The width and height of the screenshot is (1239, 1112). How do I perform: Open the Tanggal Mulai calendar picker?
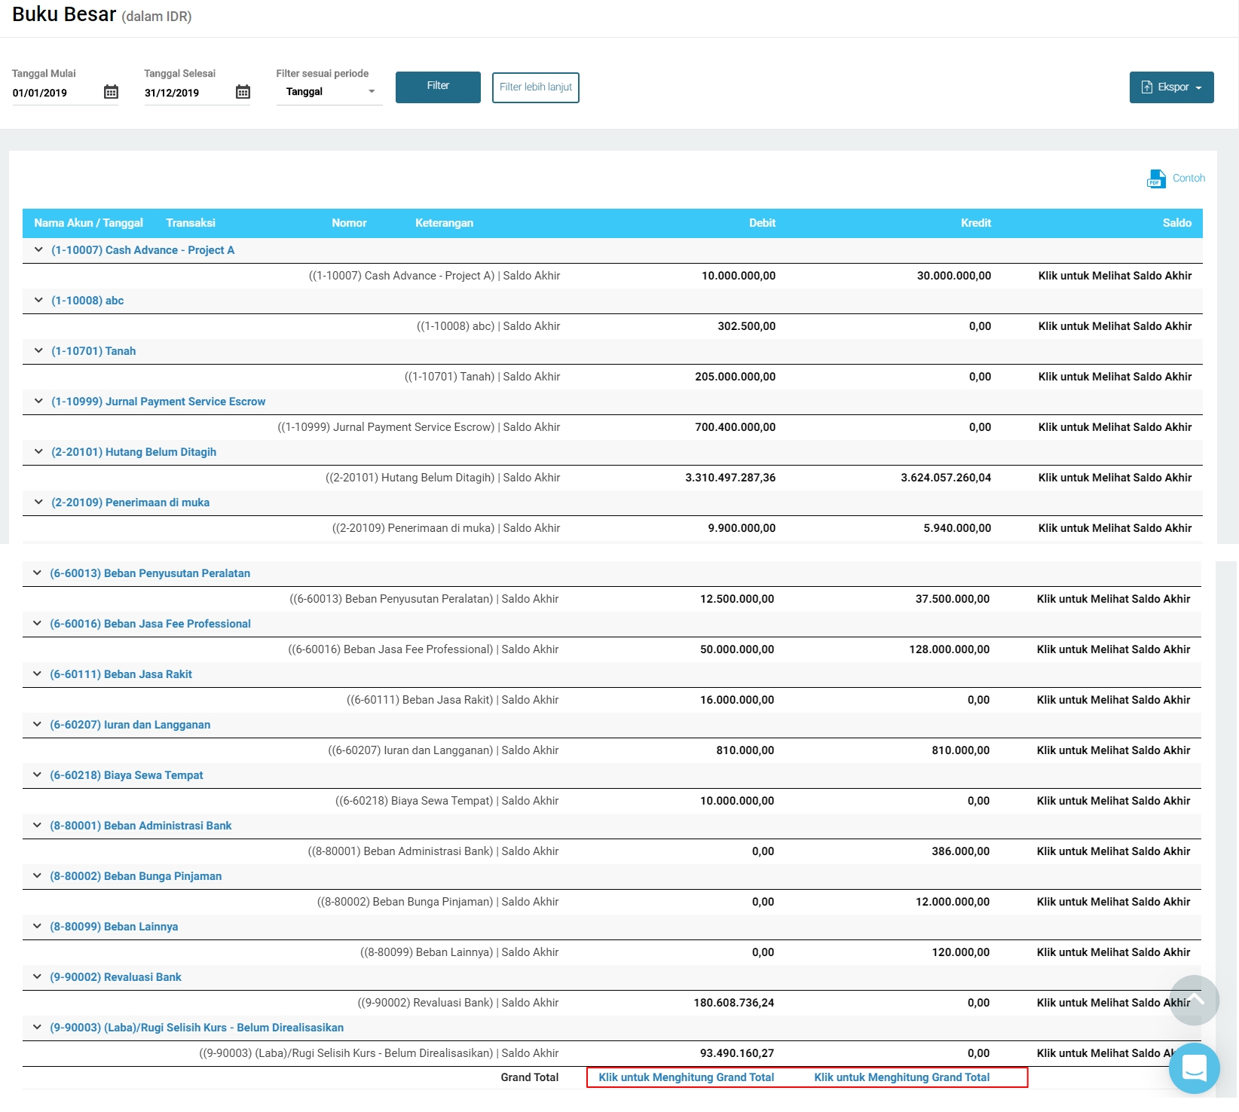[112, 92]
